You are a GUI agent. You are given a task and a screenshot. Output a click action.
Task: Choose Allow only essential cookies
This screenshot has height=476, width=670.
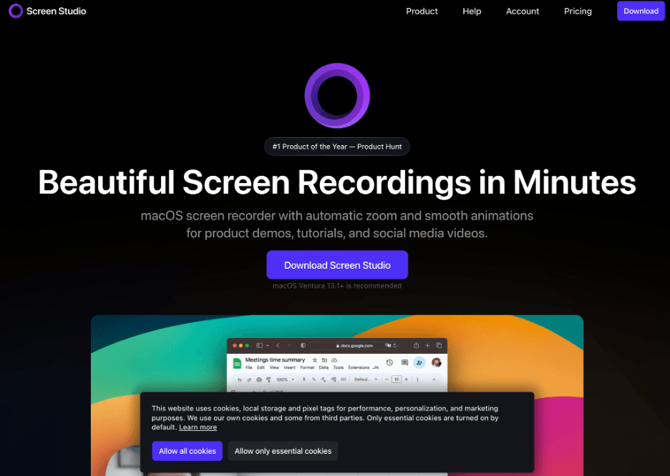283,451
